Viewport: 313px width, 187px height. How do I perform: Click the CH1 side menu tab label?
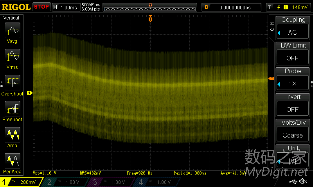pos(272,26)
